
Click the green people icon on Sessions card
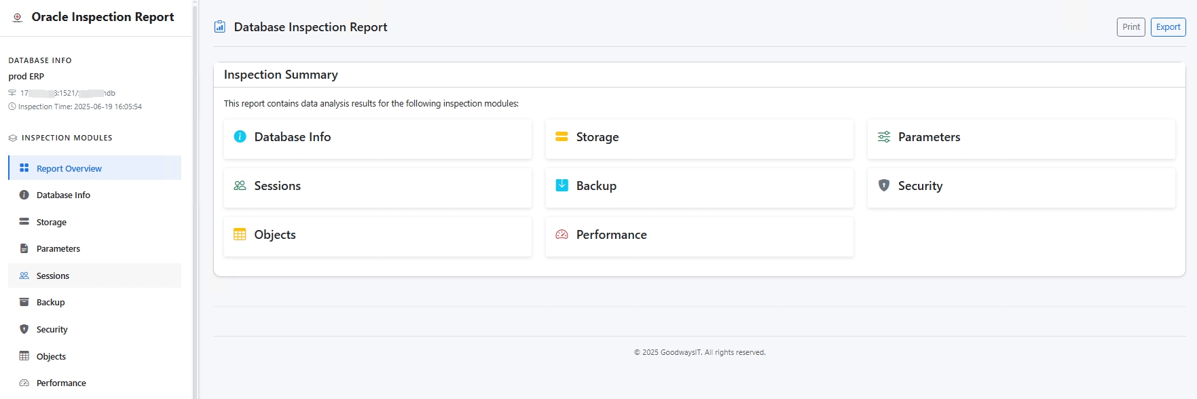click(240, 185)
